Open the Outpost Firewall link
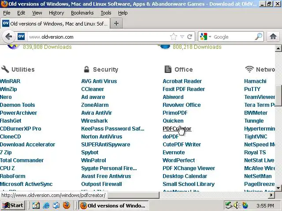The height and width of the screenshot is (211, 282). [x=101, y=184]
